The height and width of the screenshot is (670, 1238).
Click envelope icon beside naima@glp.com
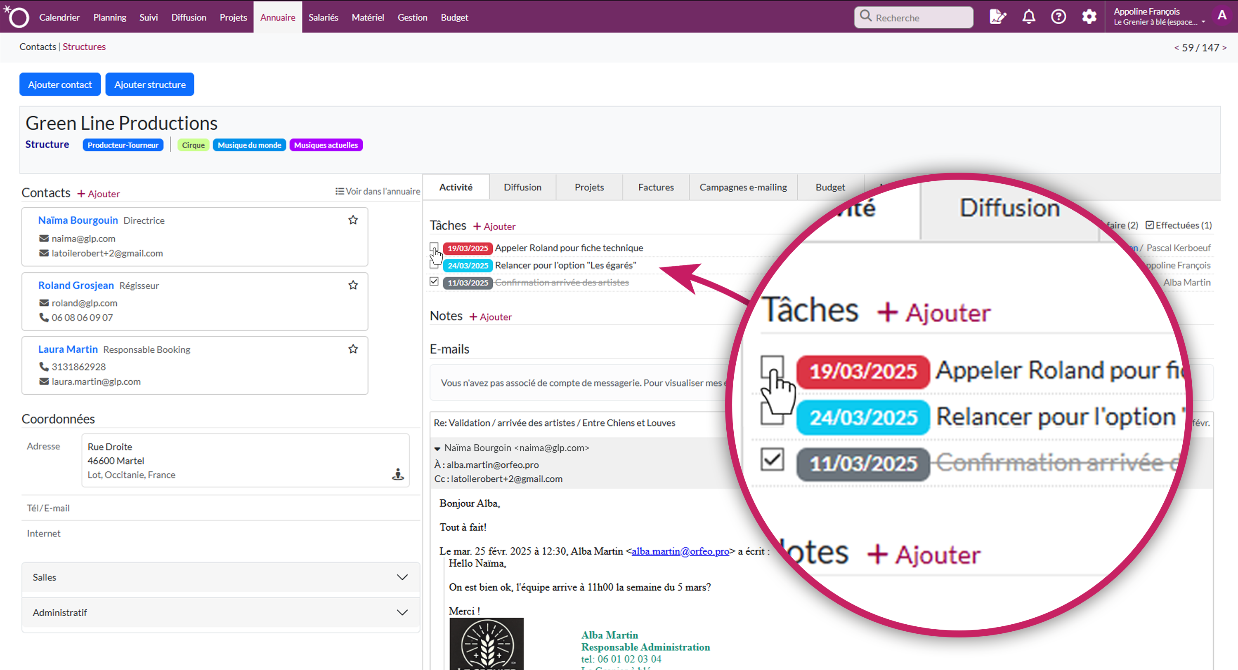[x=44, y=239]
